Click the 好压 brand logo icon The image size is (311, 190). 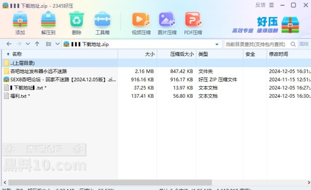click(x=290, y=24)
